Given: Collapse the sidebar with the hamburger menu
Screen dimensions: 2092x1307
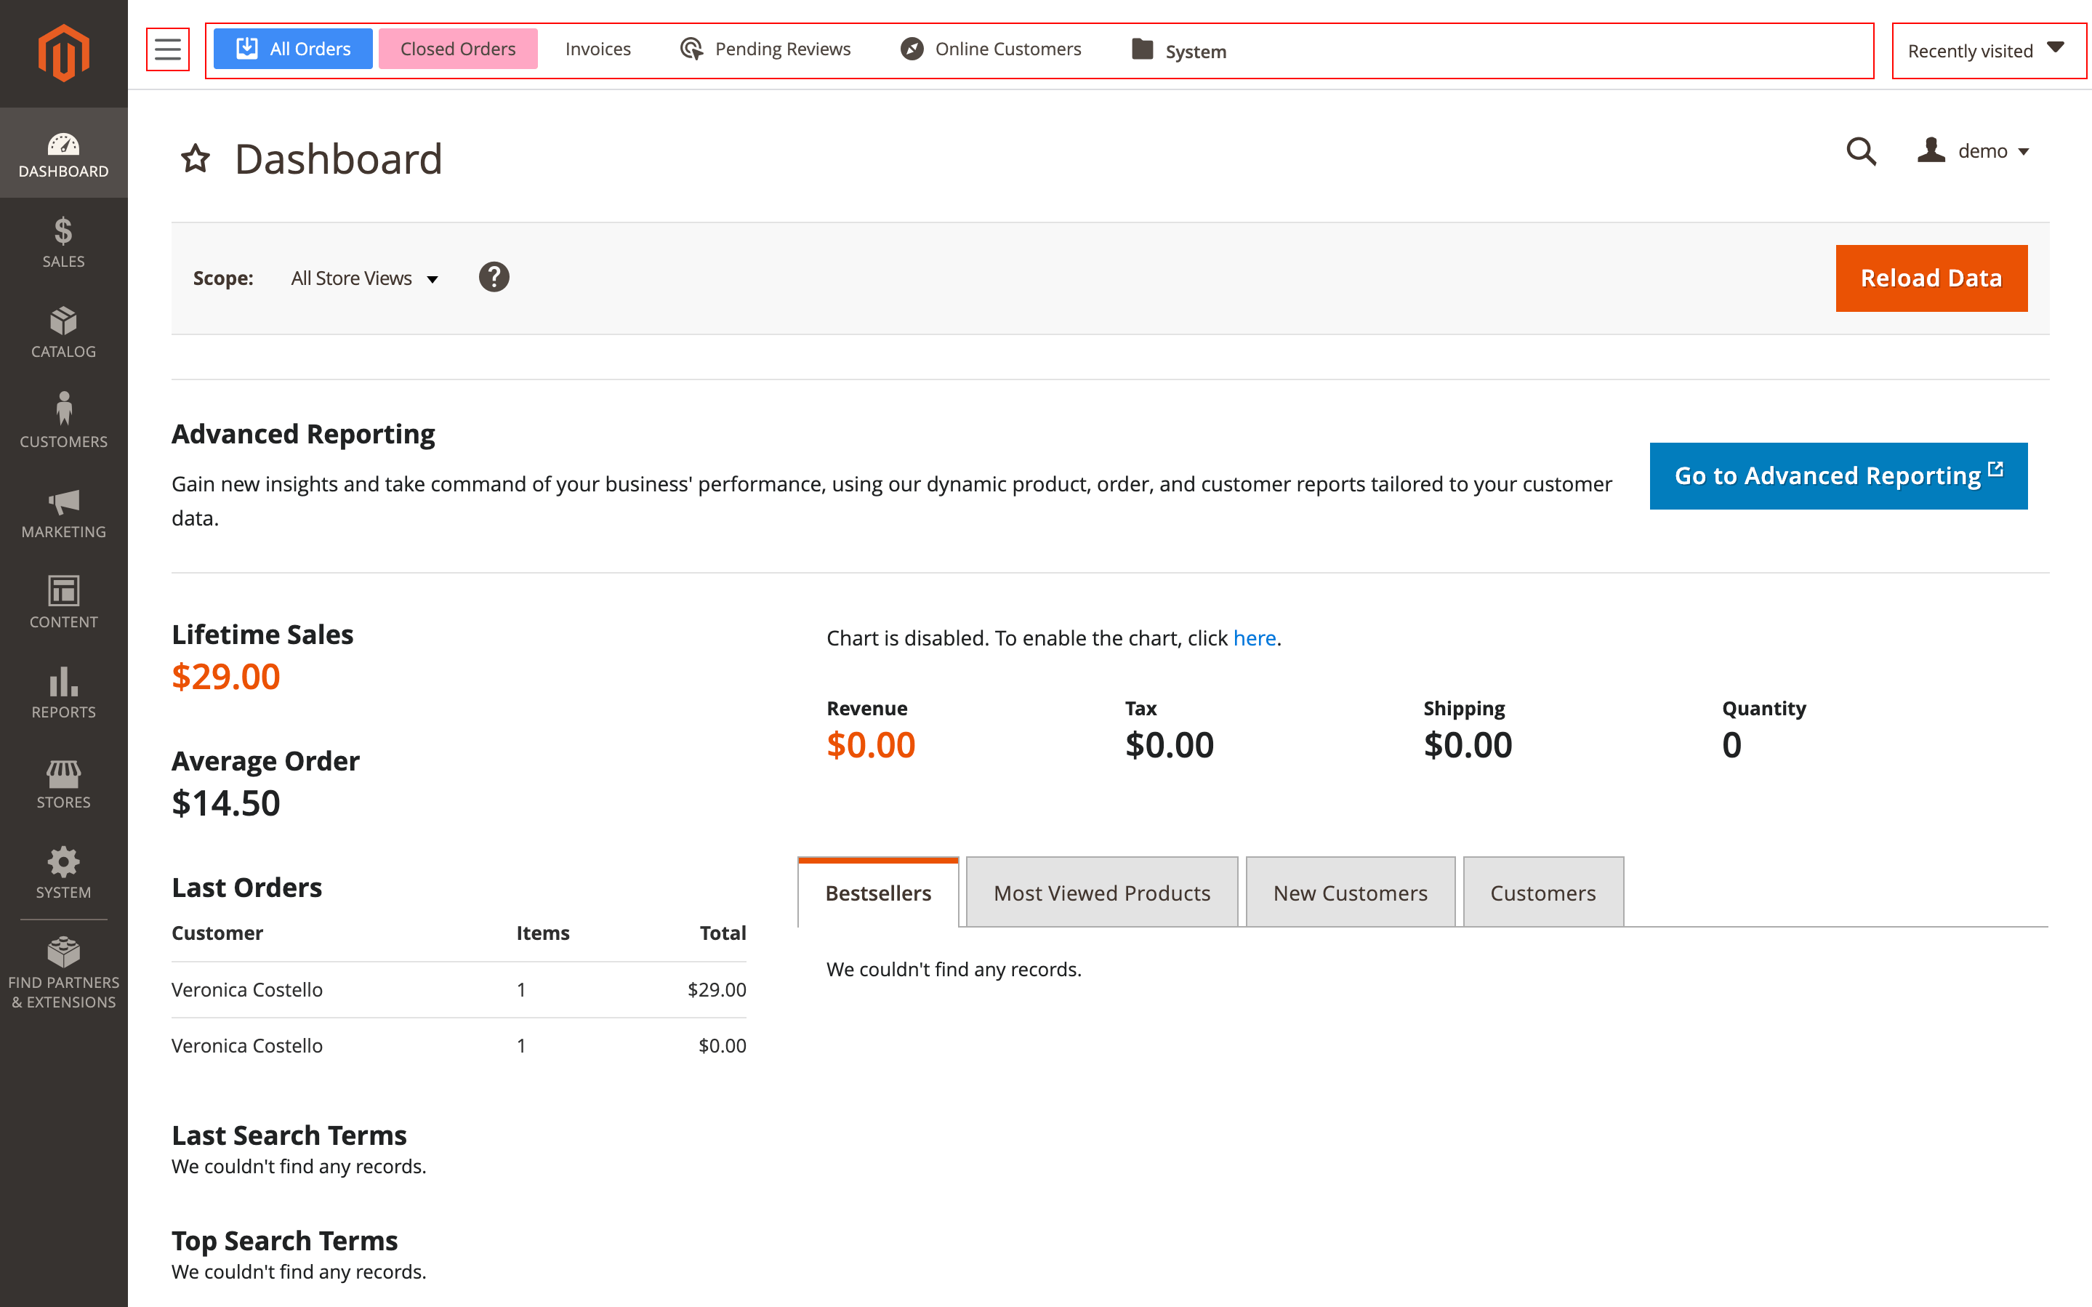Looking at the screenshot, I should [166, 49].
